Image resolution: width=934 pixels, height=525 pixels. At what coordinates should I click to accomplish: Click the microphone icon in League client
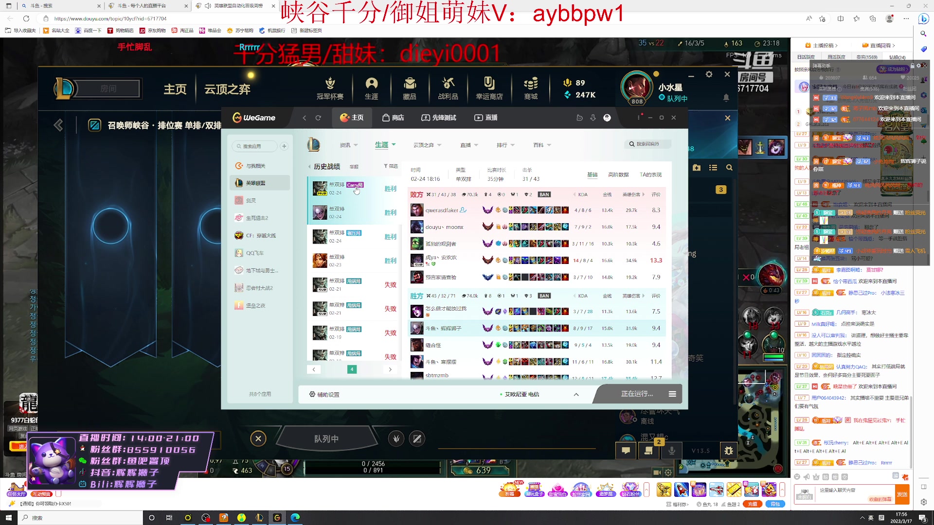(671, 451)
